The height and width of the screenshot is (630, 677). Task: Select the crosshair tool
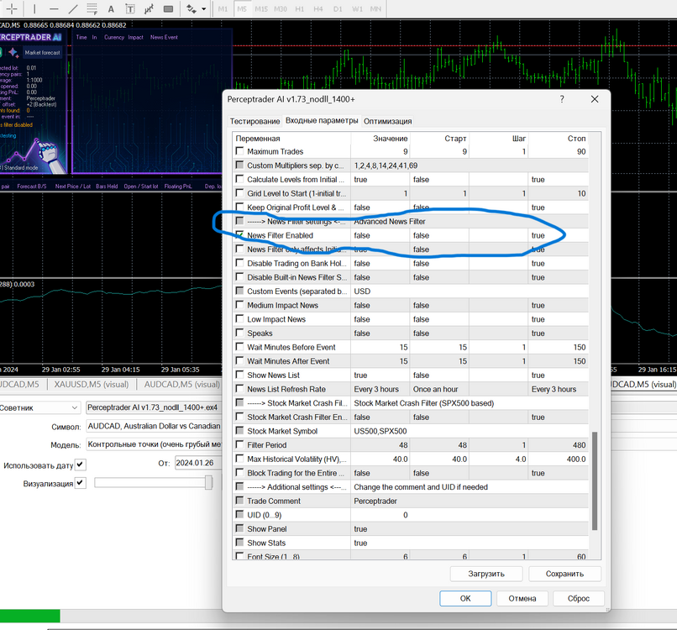tap(12, 8)
